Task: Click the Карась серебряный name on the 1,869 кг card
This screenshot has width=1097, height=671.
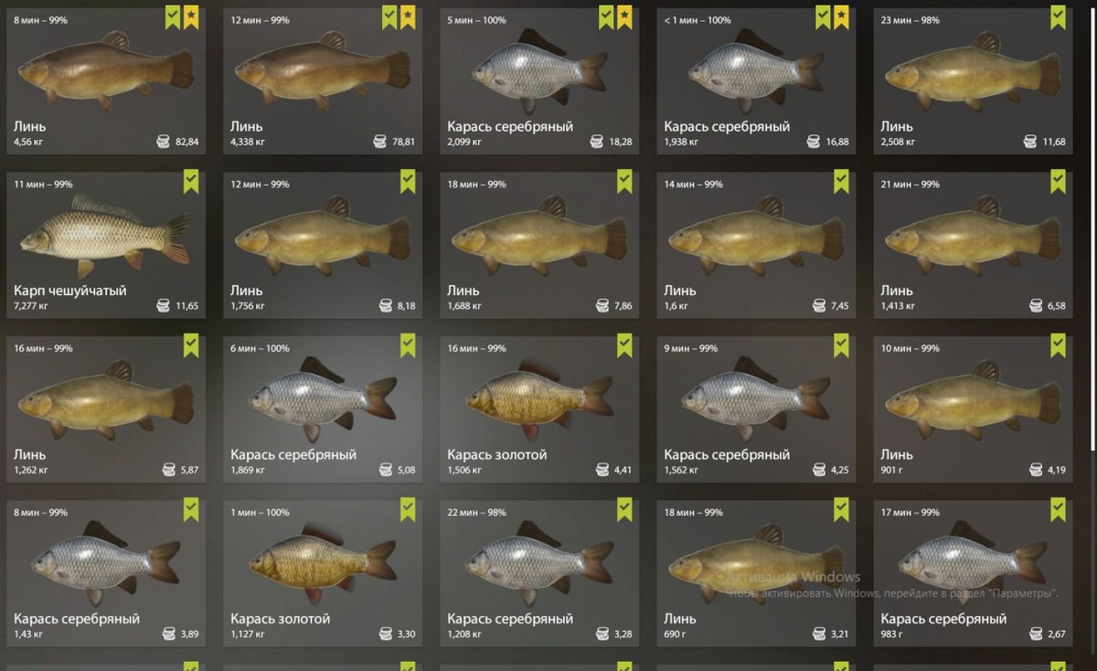Action: point(293,454)
